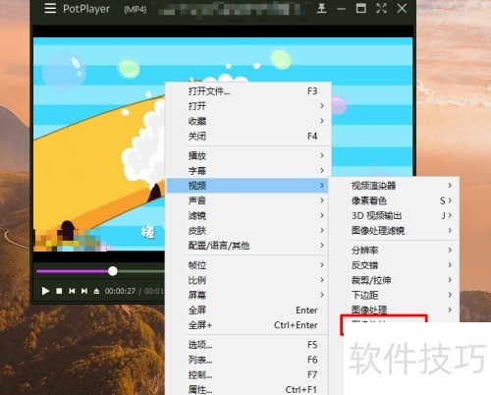Open 配置/语言/其他 submenu

click(248, 246)
